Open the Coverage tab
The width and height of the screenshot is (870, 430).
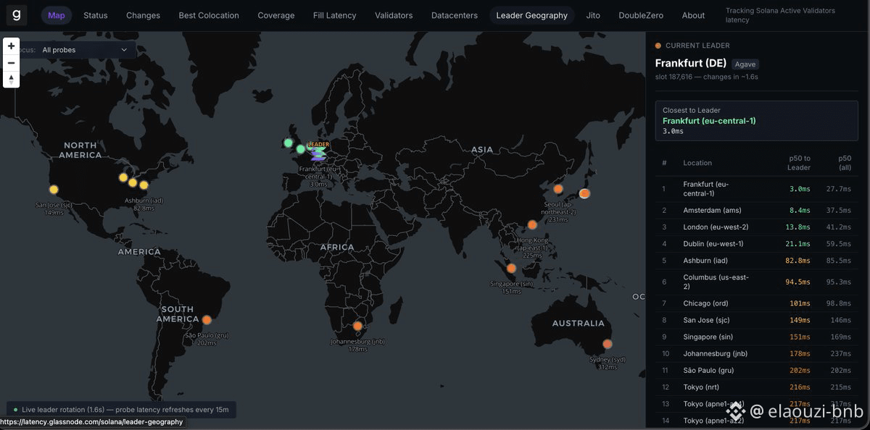(x=276, y=15)
